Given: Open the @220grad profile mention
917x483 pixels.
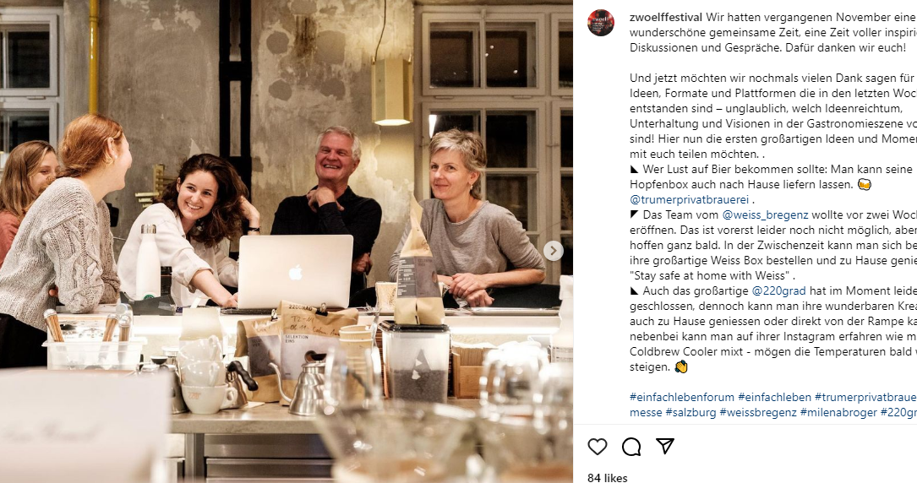Looking at the screenshot, I should click(x=778, y=290).
